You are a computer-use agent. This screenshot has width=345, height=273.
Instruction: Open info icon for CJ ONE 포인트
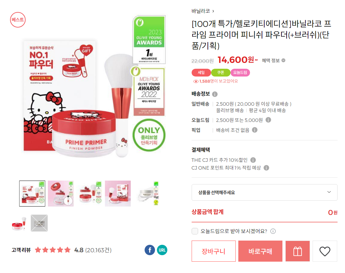pyautogui.click(x=266, y=168)
